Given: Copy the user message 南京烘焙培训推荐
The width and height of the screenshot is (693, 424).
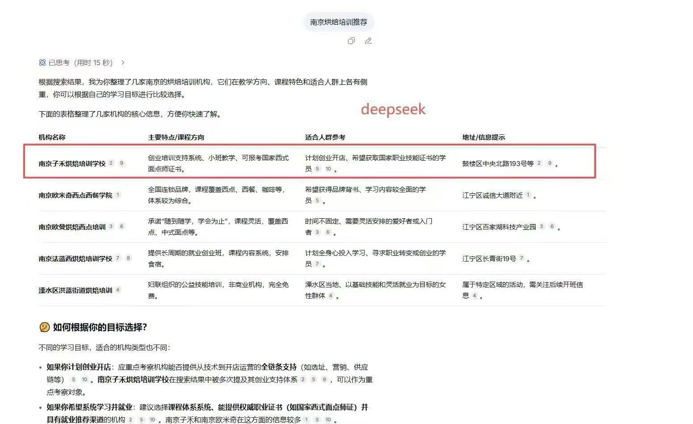Looking at the screenshot, I should point(351,41).
